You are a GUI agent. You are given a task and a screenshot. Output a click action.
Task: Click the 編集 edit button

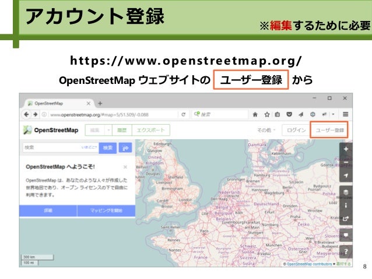(94, 130)
